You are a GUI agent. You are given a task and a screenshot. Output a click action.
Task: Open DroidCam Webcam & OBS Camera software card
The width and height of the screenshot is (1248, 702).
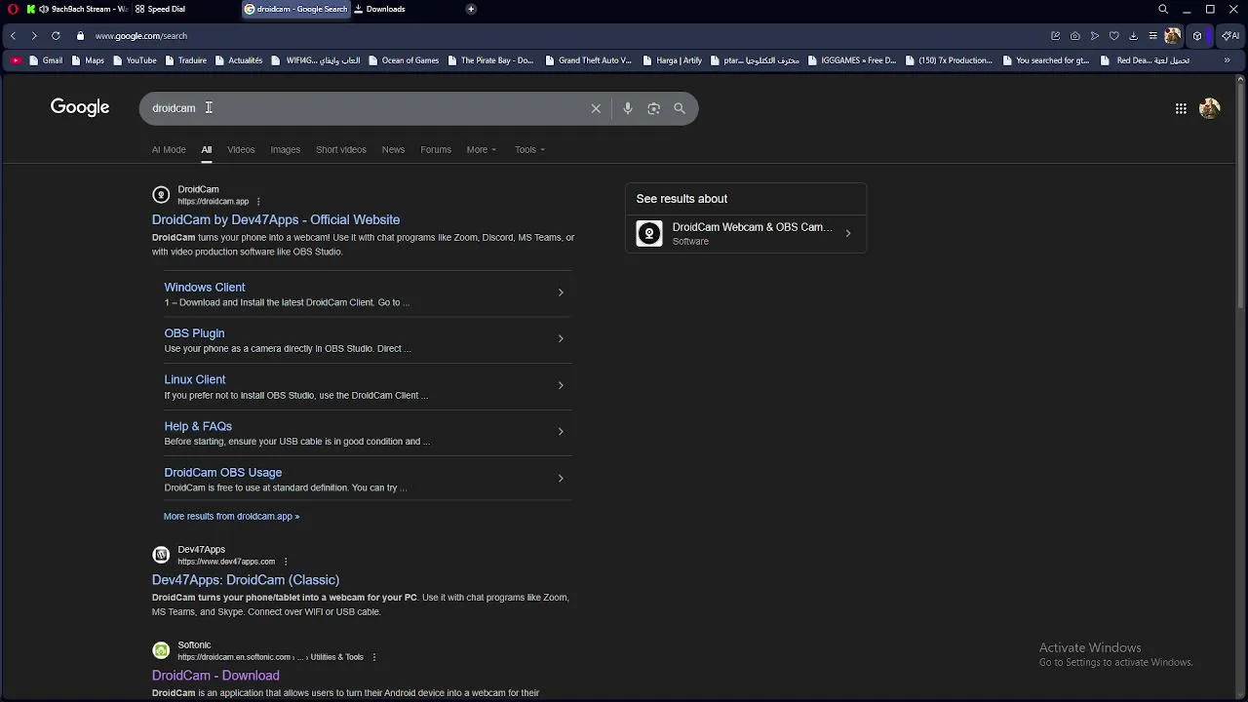pyautogui.click(x=746, y=233)
